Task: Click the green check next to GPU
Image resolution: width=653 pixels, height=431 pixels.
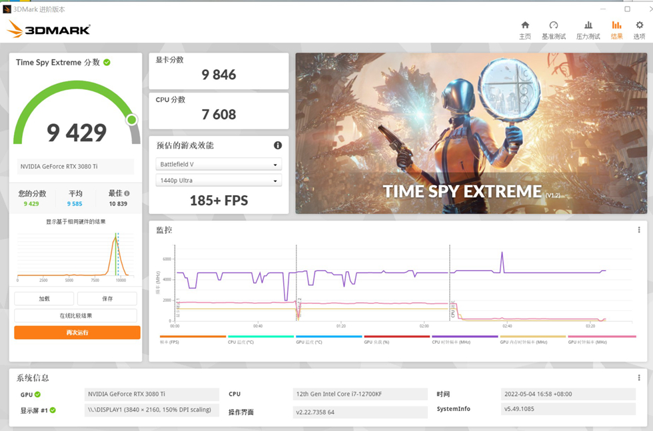Action: [x=37, y=394]
